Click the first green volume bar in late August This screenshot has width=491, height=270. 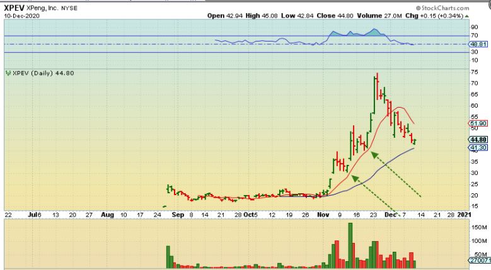click(168, 257)
